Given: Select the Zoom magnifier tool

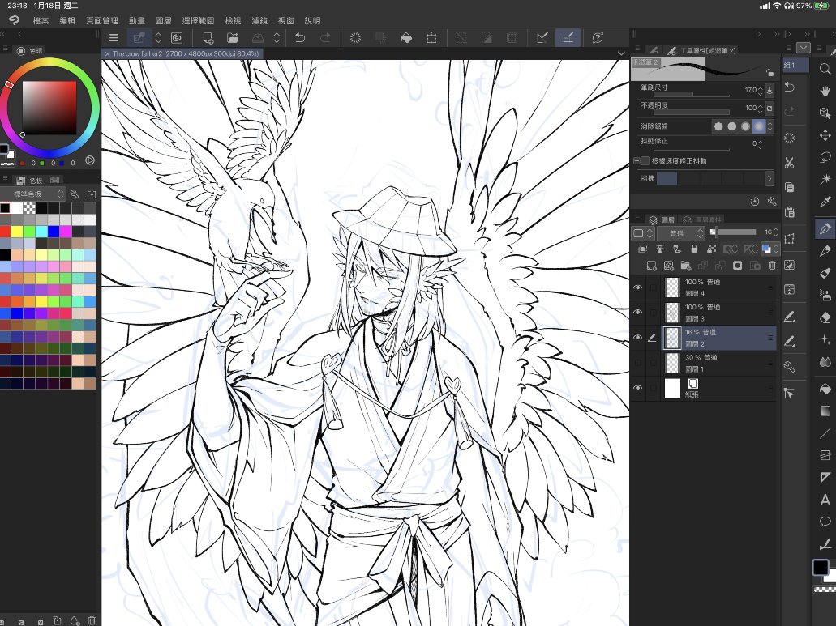Looking at the screenshot, I should (x=825, y=68).
